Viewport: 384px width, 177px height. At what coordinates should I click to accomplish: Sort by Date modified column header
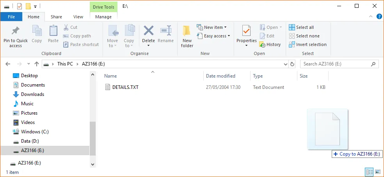coord(220,76)
